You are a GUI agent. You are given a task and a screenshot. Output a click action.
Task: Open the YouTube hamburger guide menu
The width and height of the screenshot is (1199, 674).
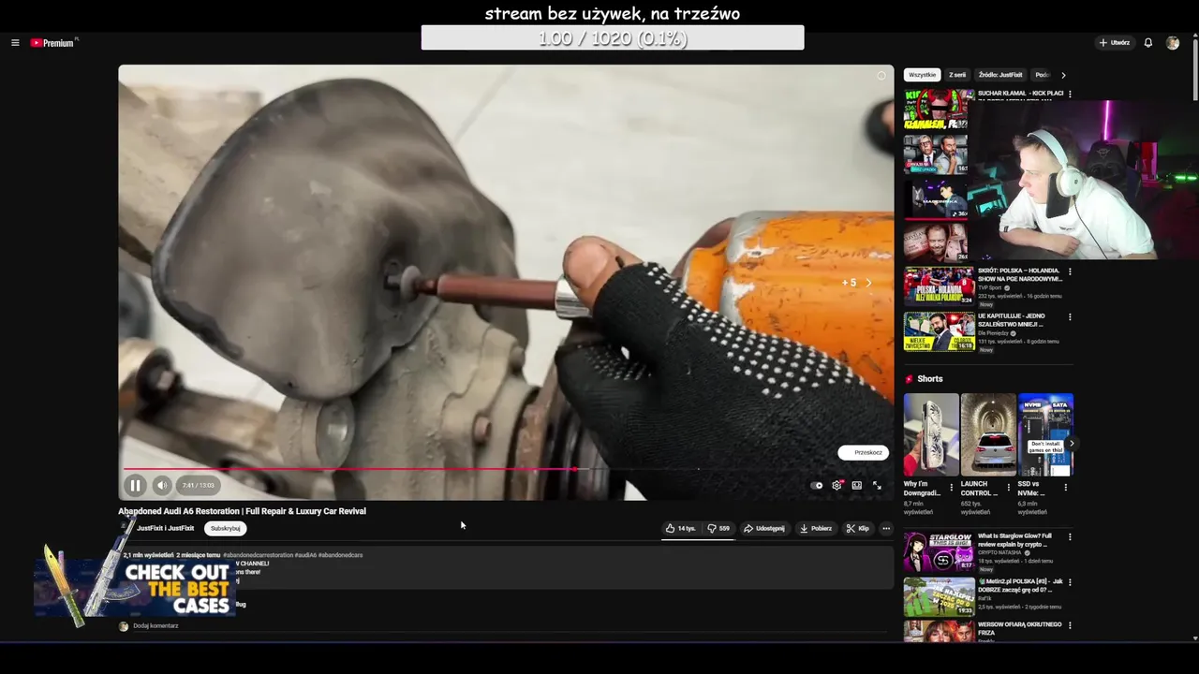15,43
